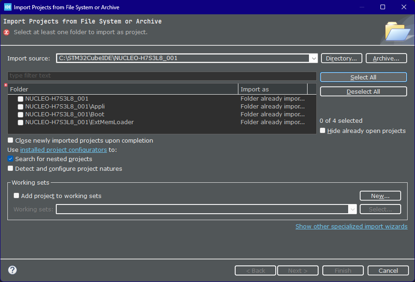
Task: Open the help question mark icon
Action: pos(12,270)
